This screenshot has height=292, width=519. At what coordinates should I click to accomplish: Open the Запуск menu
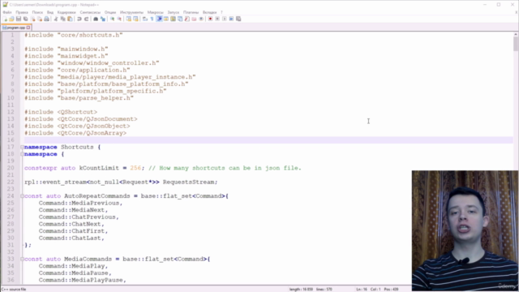click(173, 12)
